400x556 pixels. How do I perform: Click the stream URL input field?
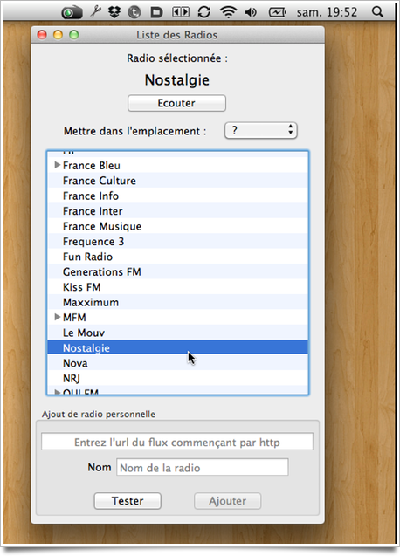(x=177, y=442)
